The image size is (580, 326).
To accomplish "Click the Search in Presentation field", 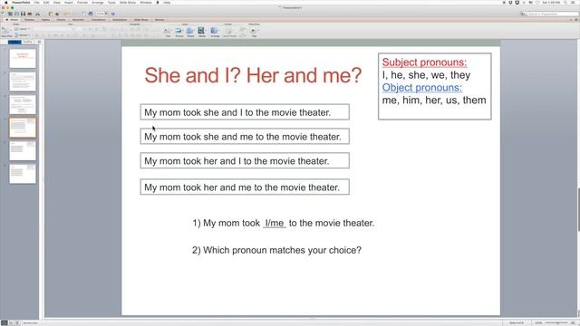I will (552, 14).
